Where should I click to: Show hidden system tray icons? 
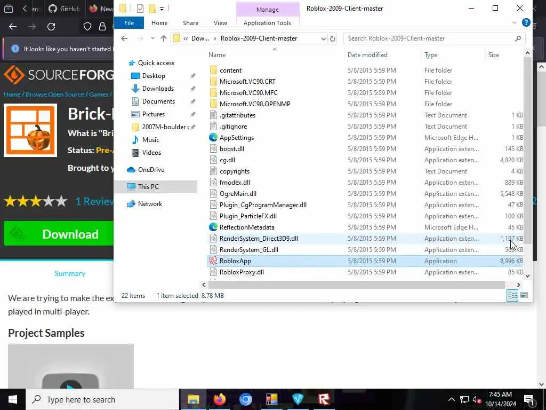coord(451,399)
